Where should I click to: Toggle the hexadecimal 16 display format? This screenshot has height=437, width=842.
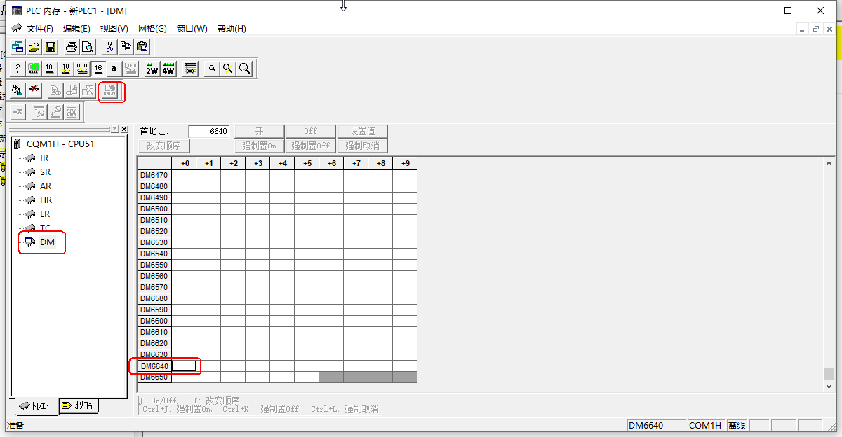pos(98,69)
